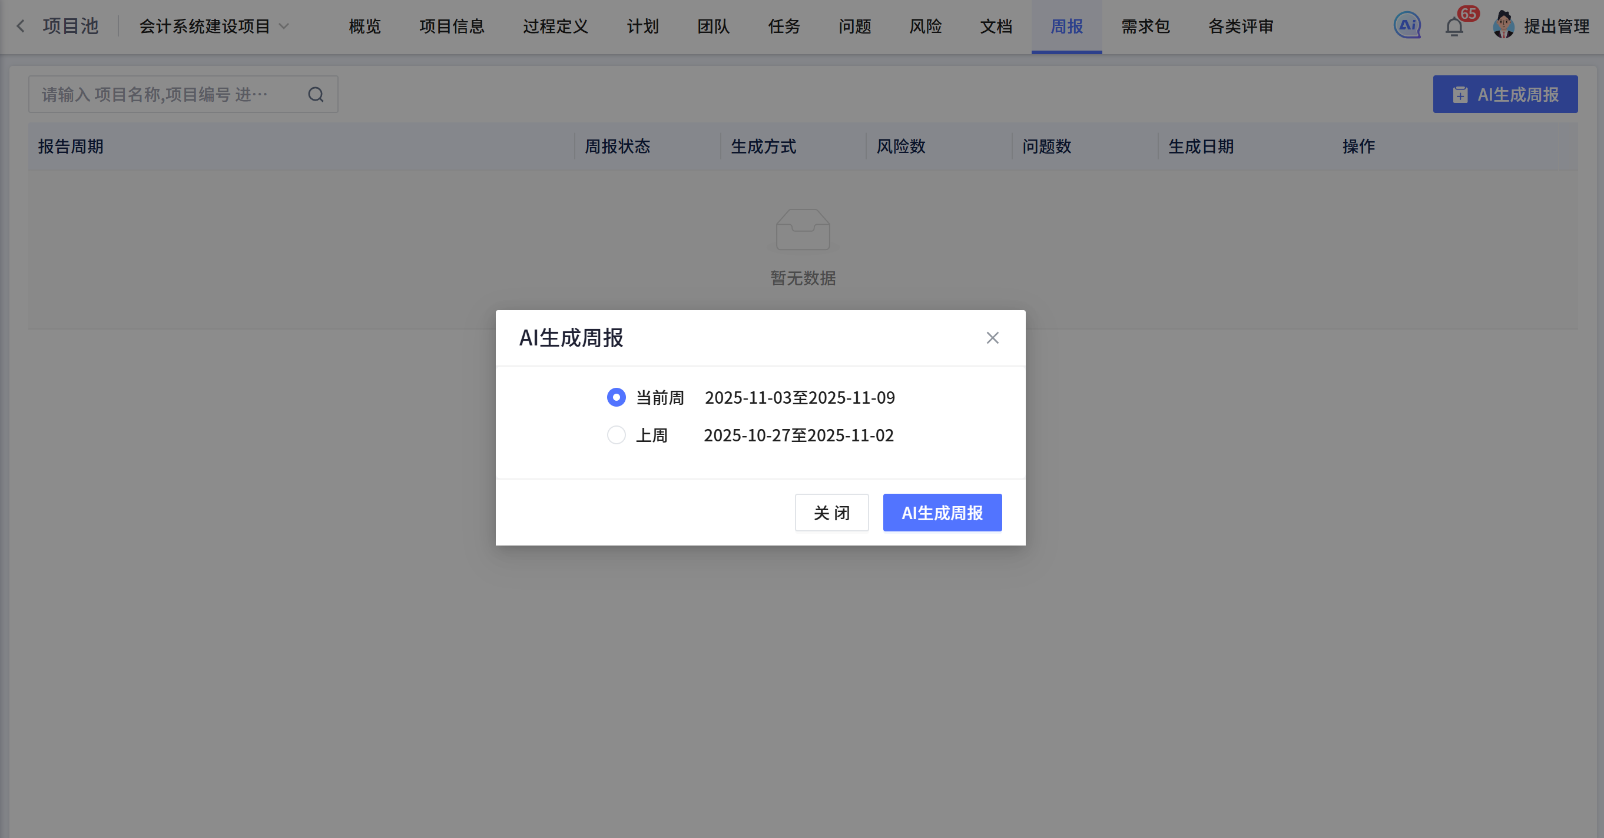The height and width of the screenshot is (838, 1604).
Task: Click the empty inbox 暂无数据 icon
Action: click(803, 230)
